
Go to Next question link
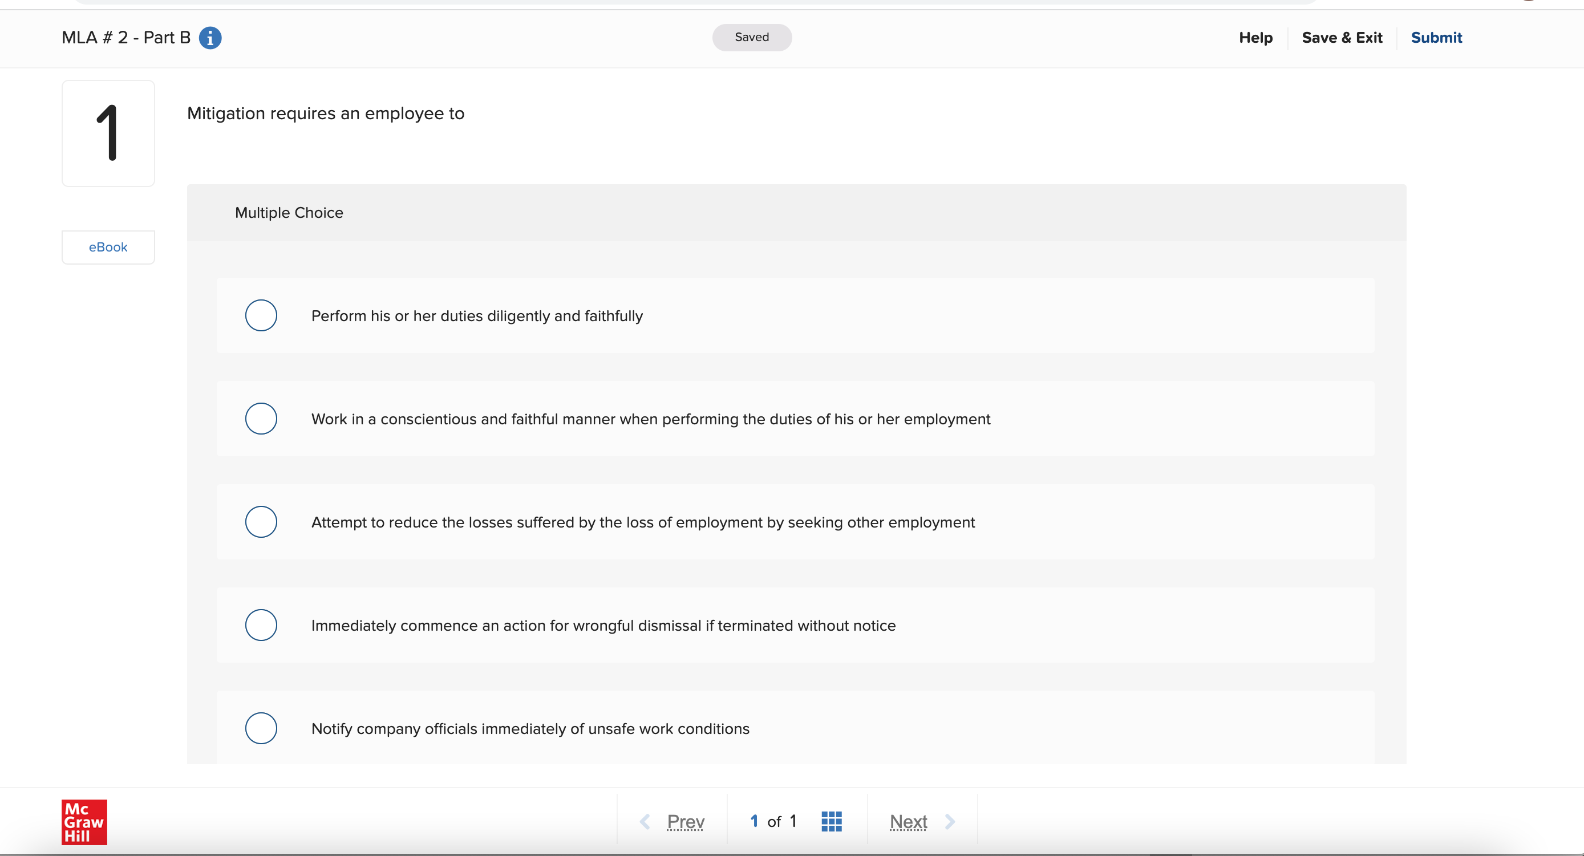908,822
